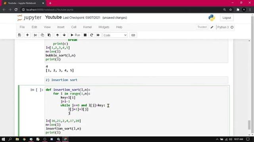This screenshot has width=254, height=142.
Task: Open the browser profile avatar
Action: coord(244,9)
